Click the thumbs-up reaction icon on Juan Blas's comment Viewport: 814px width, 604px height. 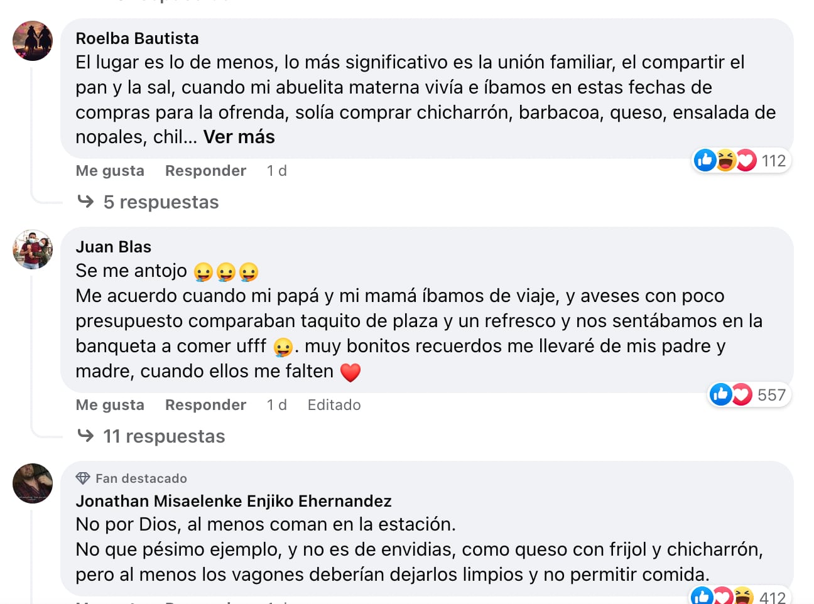pos(720,395)
